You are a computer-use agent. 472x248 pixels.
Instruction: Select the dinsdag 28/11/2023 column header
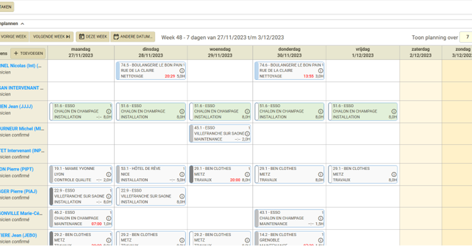tap(151, 52)
